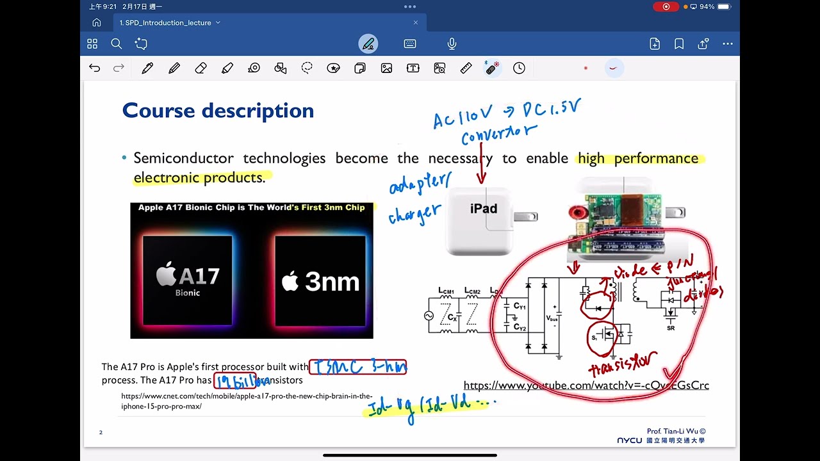
Task: Select the Pencil tool
Action: point(174,68)
